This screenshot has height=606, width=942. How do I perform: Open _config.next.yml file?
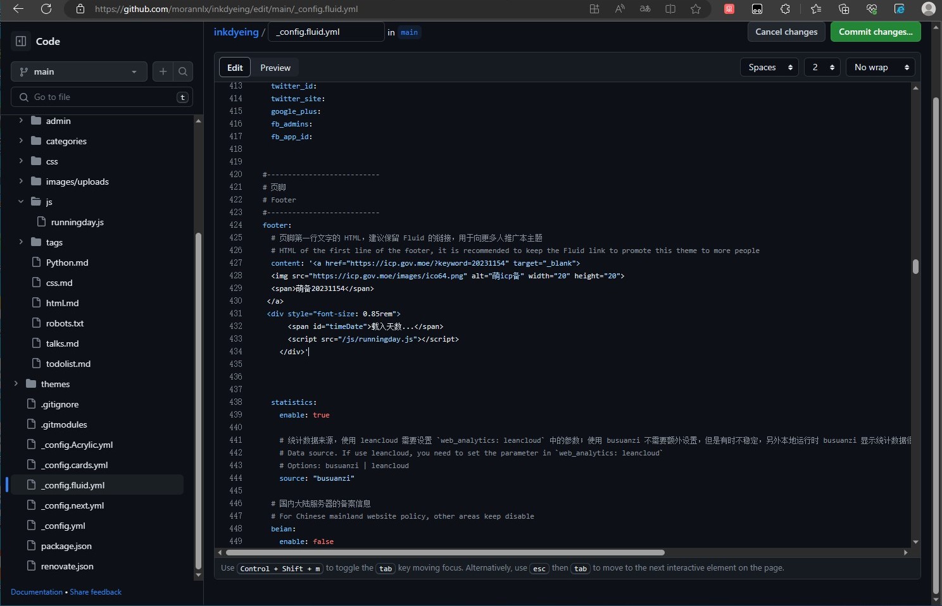(72, 505)
